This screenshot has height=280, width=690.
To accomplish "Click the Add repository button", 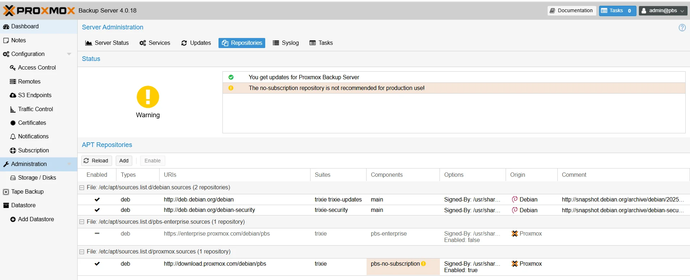I will pos(124,161).
